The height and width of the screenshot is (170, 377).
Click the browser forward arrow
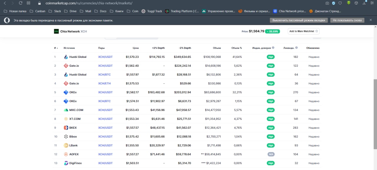coord(12,3)
